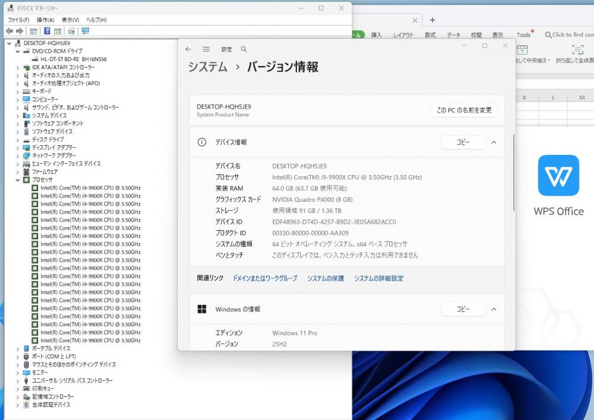This screenshot has width=594, height=420.
Task: Open the 操作(A) menu
Action: 46,20
